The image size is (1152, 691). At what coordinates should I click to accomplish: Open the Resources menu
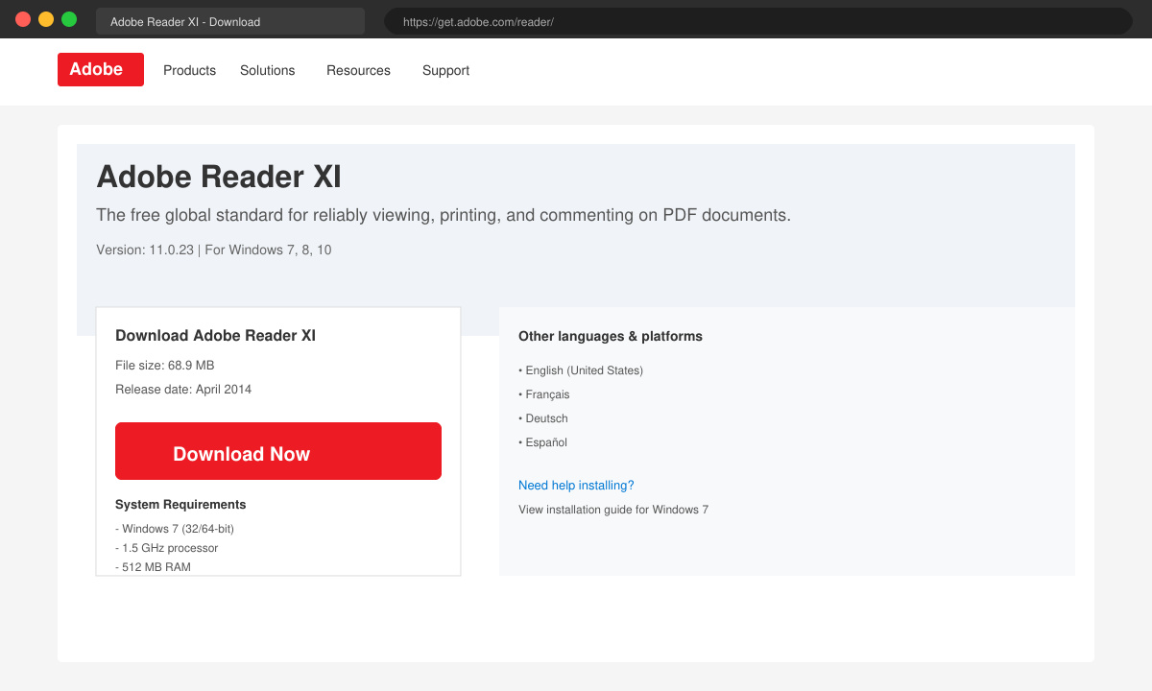(x=358, y=70)
